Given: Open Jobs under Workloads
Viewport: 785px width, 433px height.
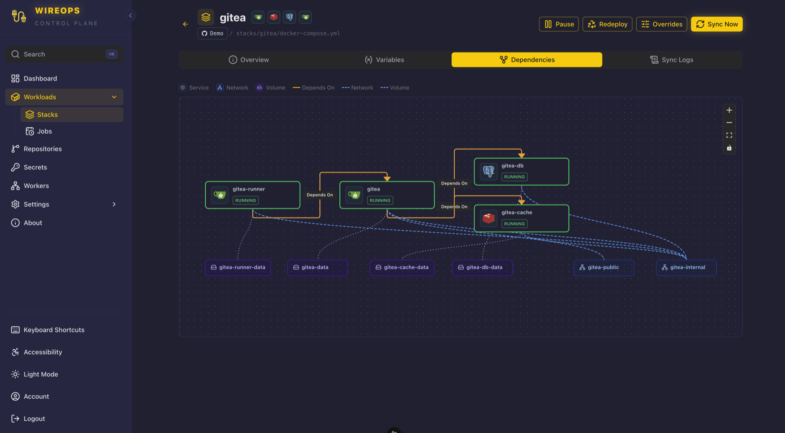Looking at the screenshot, I should pos(72,131).
